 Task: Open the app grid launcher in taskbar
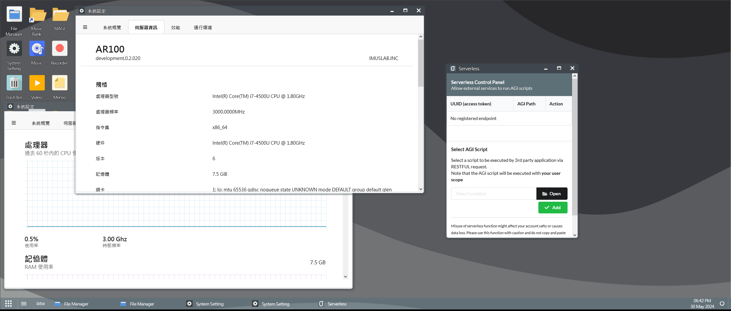(8, 304)
